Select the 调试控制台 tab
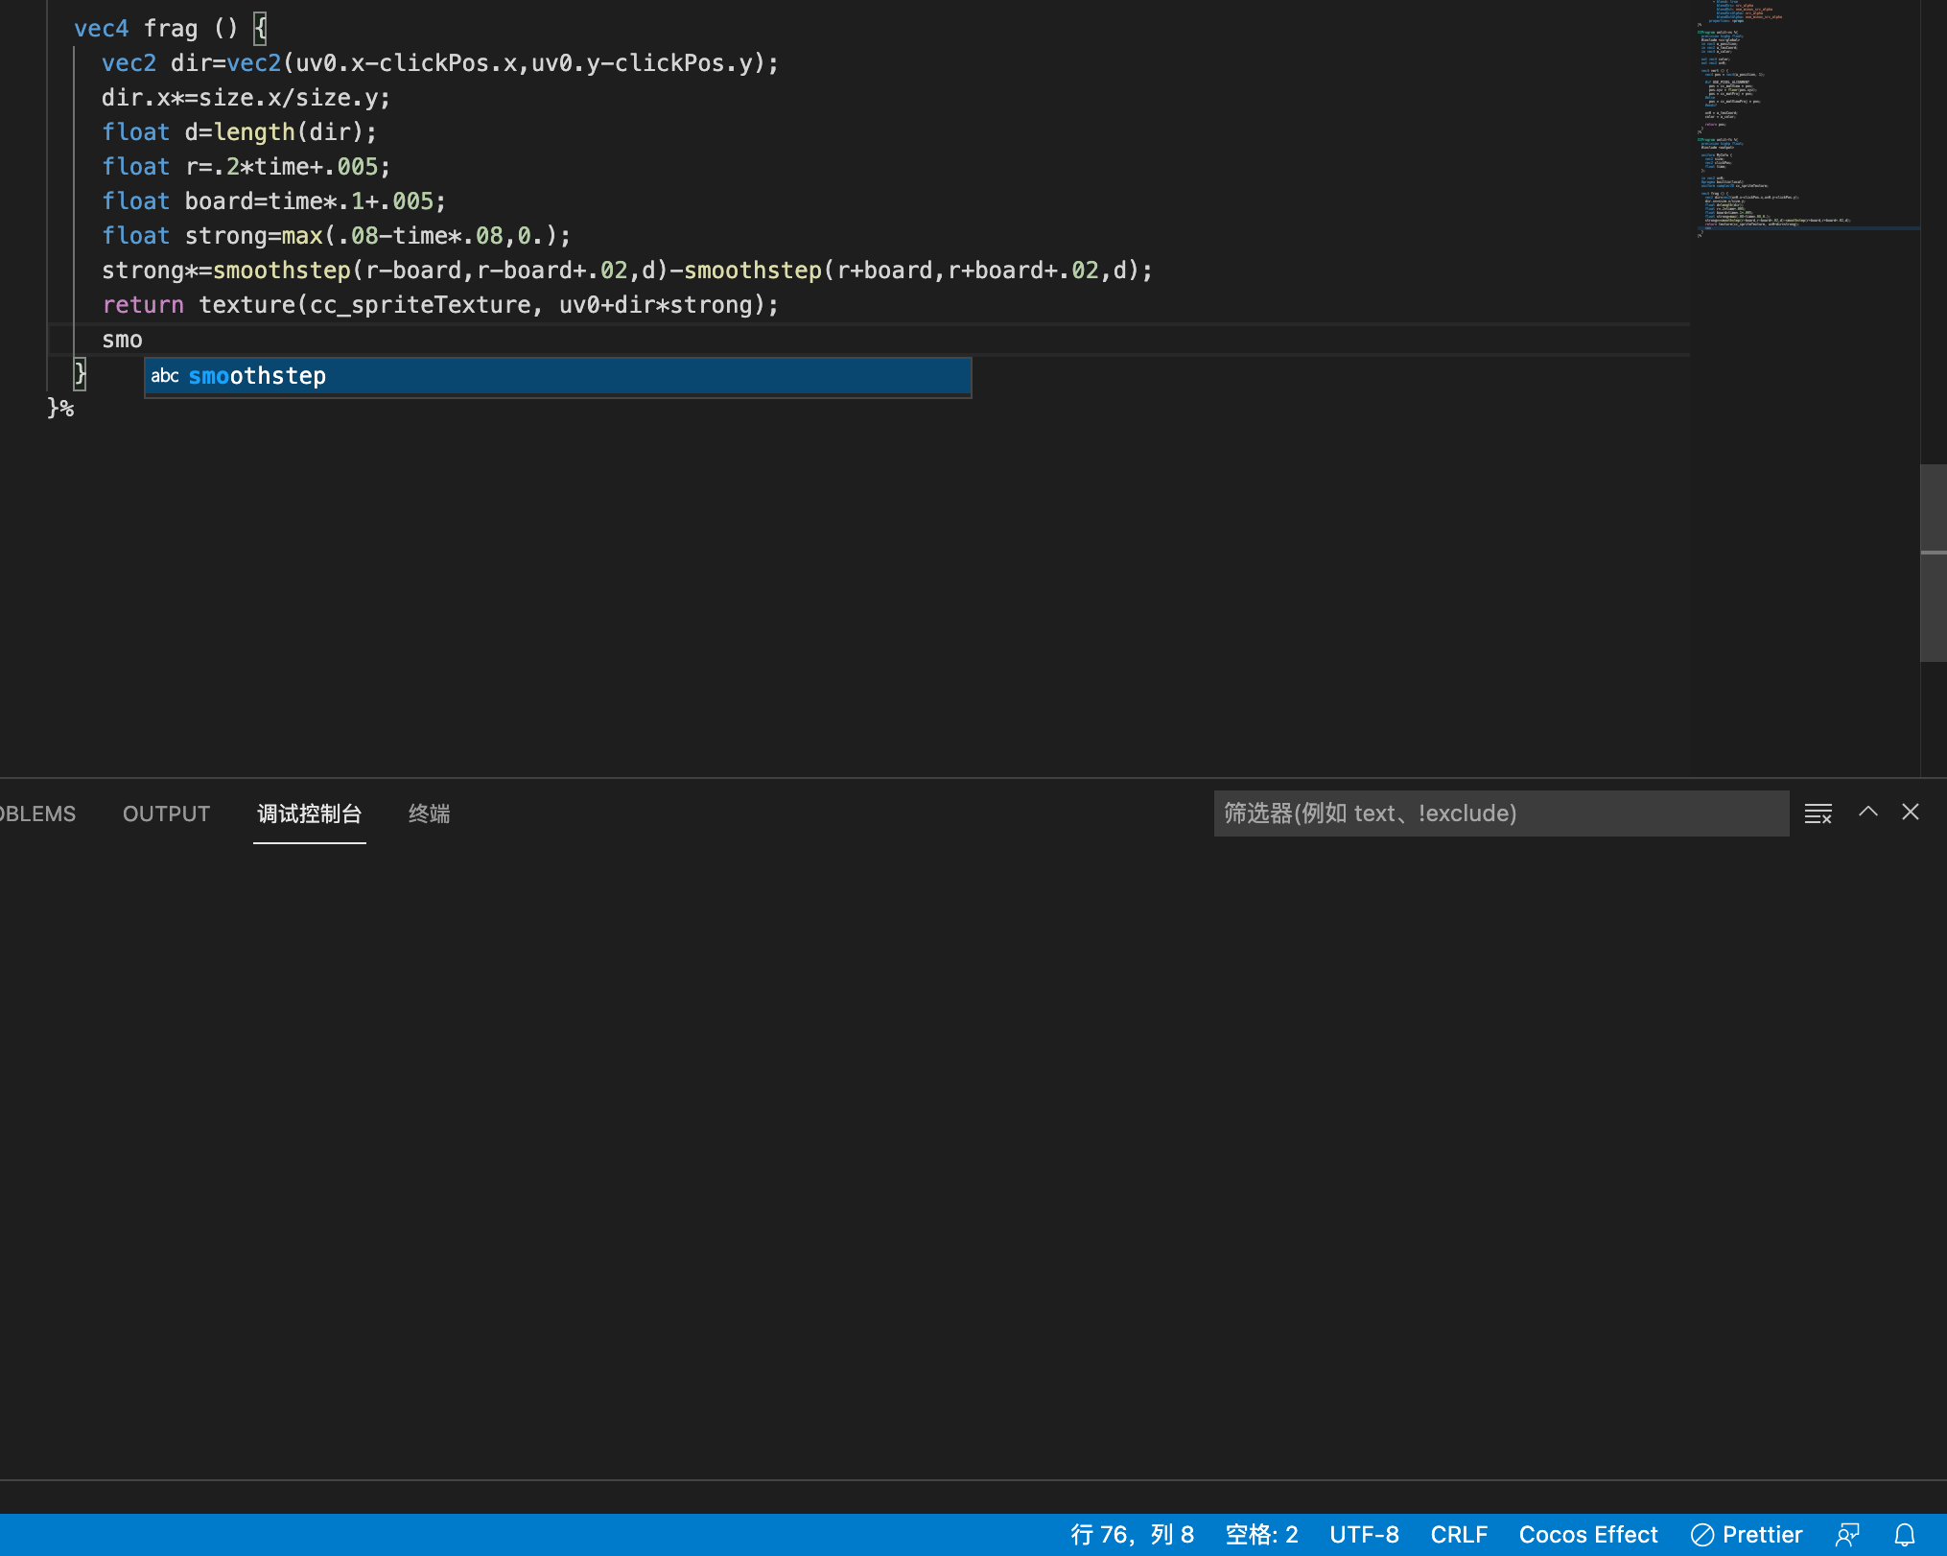Viewport: 1947px width, 1556px height. tap(309, 813)
